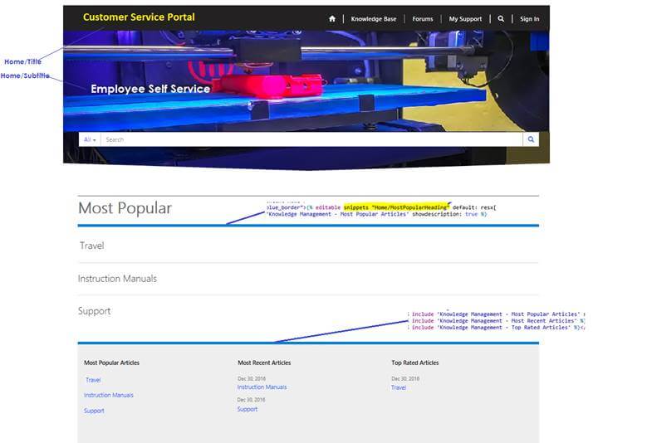
Task: Open Instruction Manuals under Most Popular heading
Action: point(117,279)
